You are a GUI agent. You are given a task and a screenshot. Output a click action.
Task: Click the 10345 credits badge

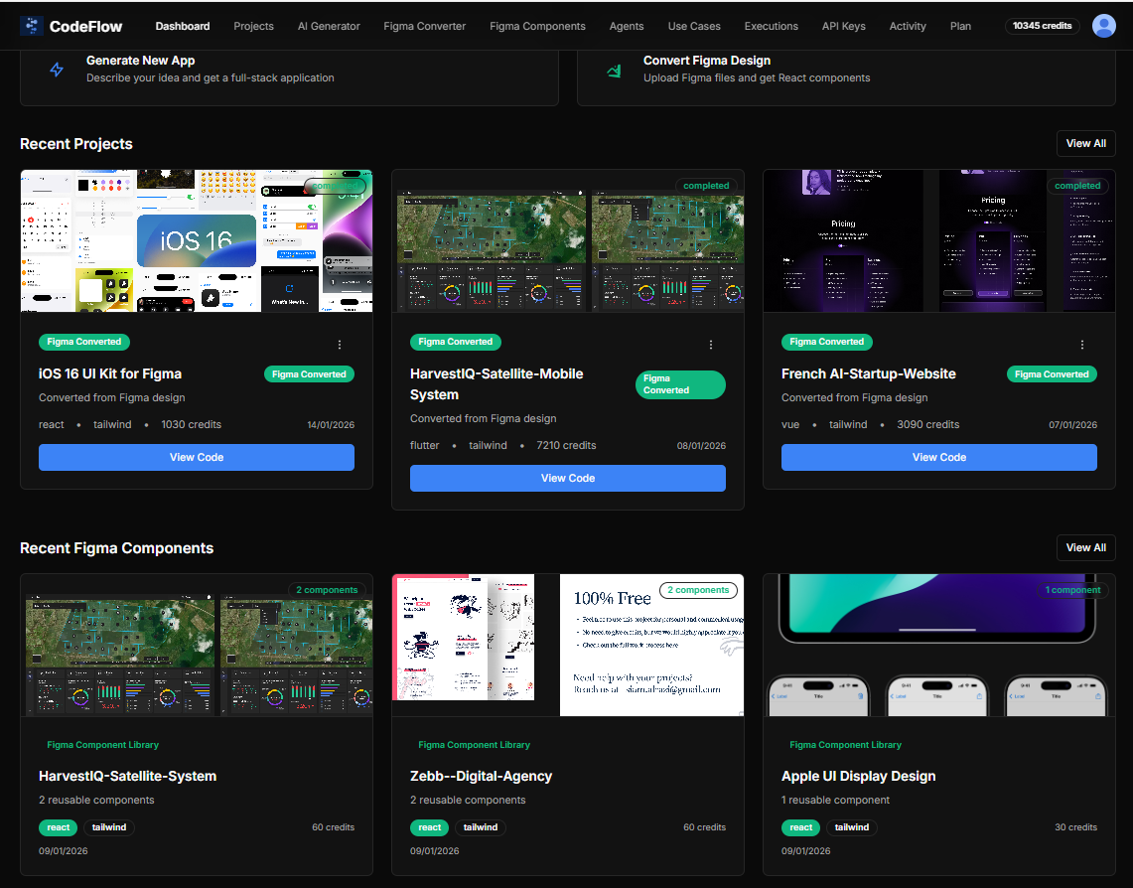coord(1042,26)
